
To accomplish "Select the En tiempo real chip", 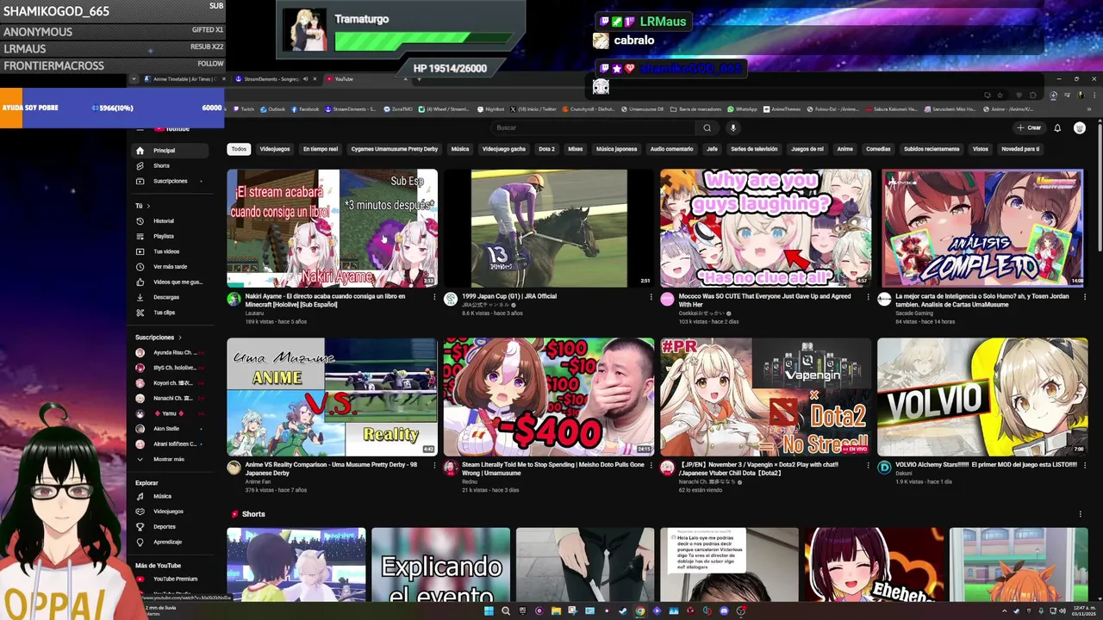I will click(321, 149).
